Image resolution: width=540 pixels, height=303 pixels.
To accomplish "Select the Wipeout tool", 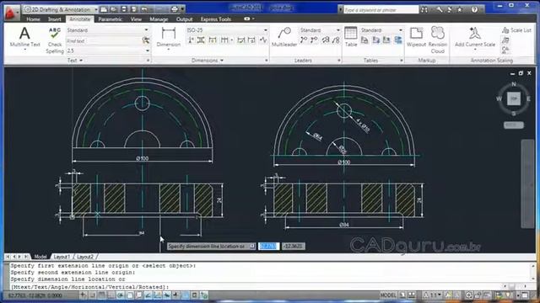I will [x=416, y=37].
